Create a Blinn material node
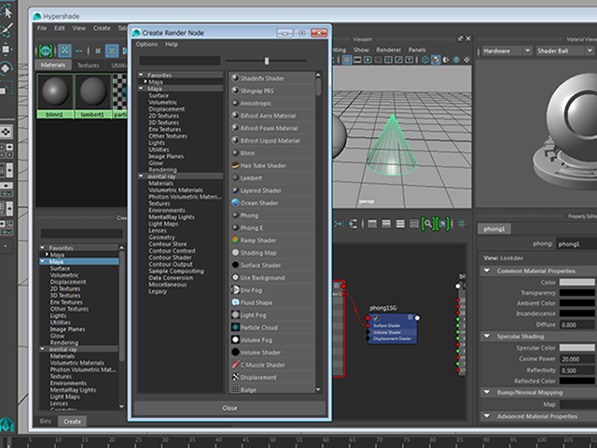The width and height of the screenshot is (597, 448). click(271, 153)
